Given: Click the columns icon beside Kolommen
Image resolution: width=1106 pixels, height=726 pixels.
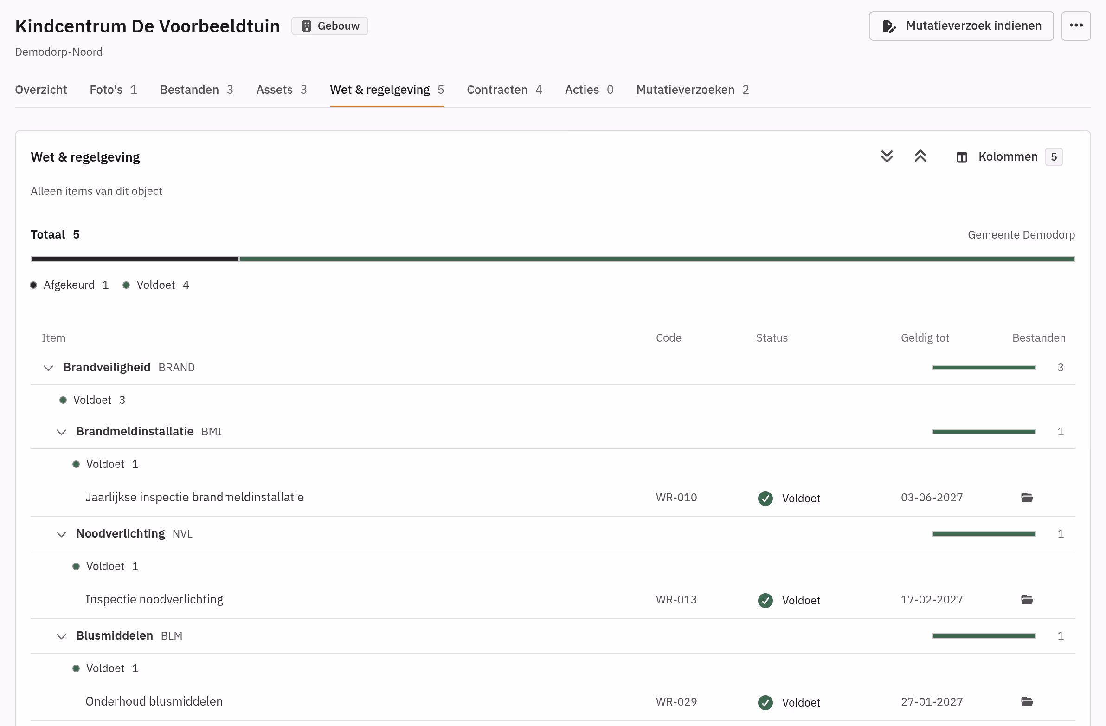Looking at the screenshot, I should [961, 158].
